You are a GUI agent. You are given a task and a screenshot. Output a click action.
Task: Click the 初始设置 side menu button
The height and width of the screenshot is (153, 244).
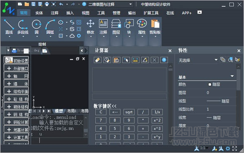point(16,60)
